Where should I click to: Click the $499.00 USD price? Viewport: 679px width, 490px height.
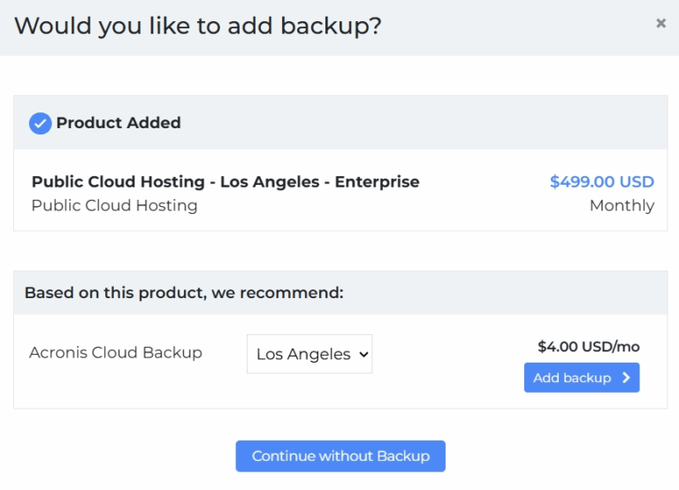[x=601, y=182]
